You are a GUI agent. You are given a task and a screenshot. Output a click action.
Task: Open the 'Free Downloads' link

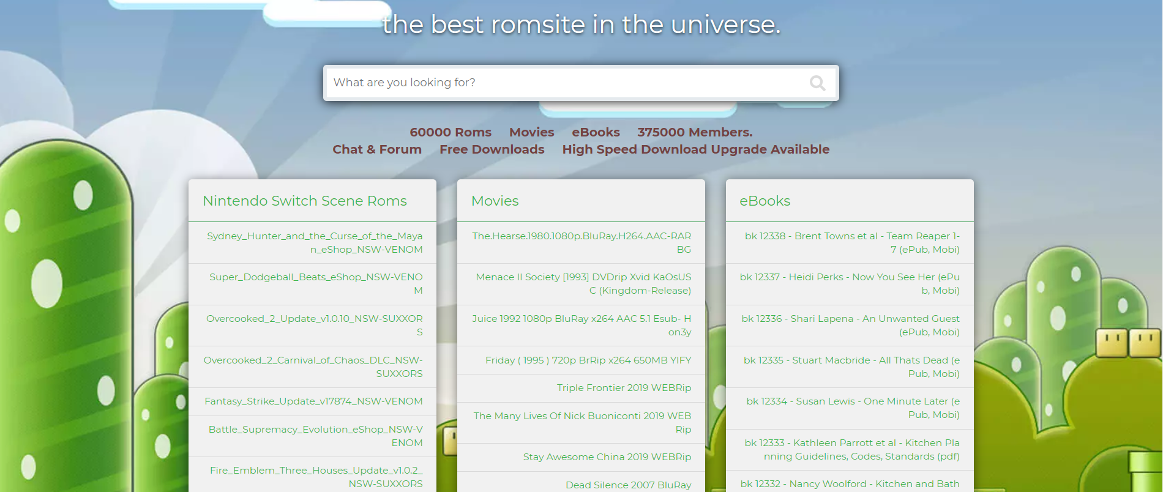pos(492,149)
